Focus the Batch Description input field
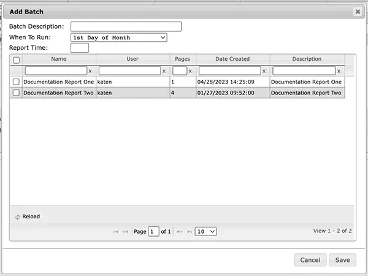The height and width of the screenshot is (276, 368). pos(126,26)
